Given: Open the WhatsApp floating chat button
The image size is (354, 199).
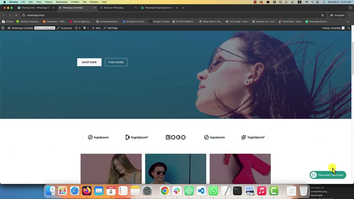Looking at the screenshot, I should click(328, 175).
